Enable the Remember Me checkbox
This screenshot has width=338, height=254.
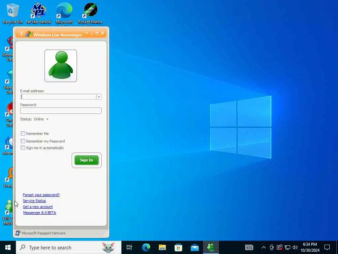click(x=23, y=134)
